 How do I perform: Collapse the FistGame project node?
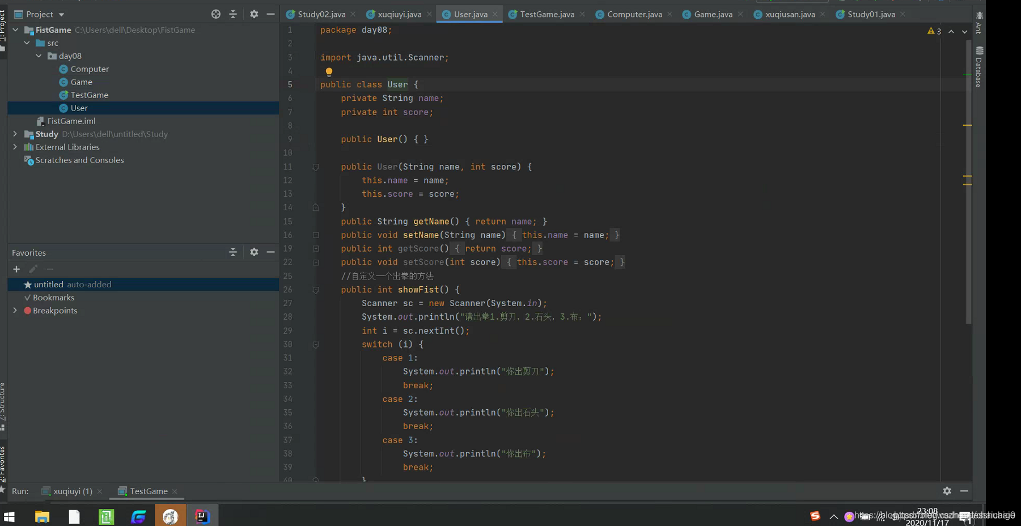coord(15,29)
